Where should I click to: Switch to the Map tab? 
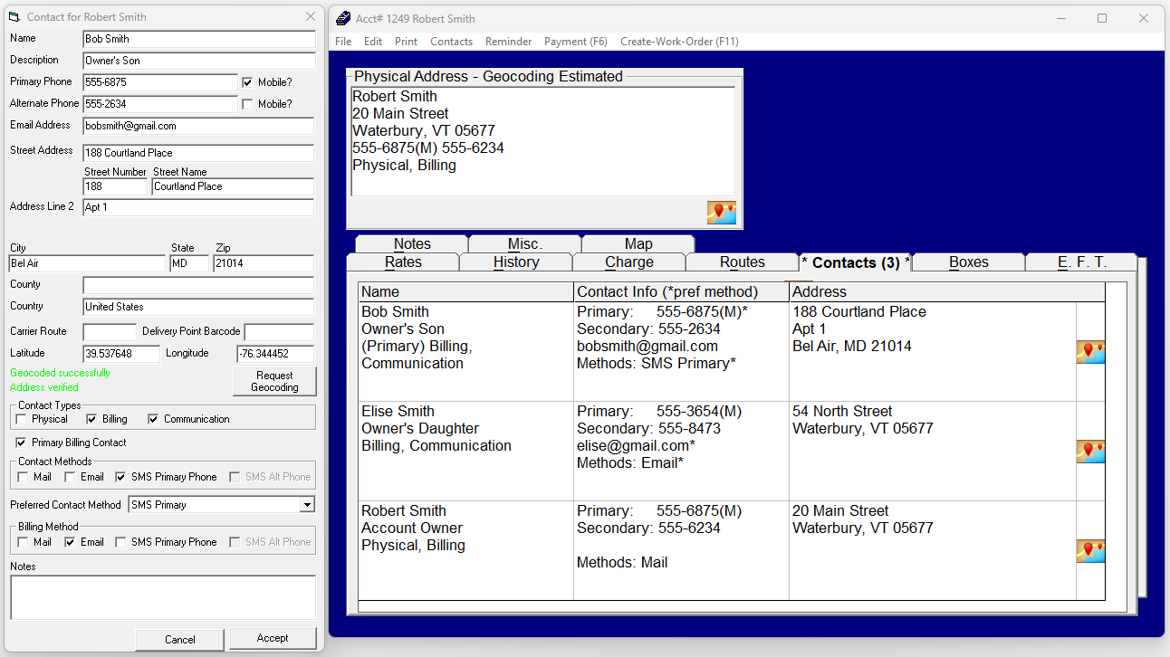(638, 243)
